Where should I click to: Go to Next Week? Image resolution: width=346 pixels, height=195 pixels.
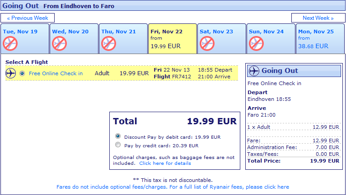tap(318, 18)
